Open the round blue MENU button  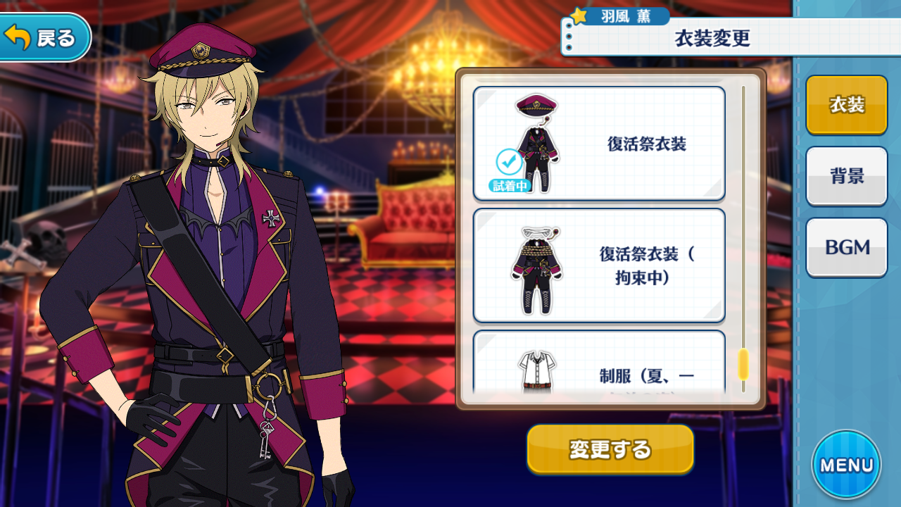pos(847,465)
